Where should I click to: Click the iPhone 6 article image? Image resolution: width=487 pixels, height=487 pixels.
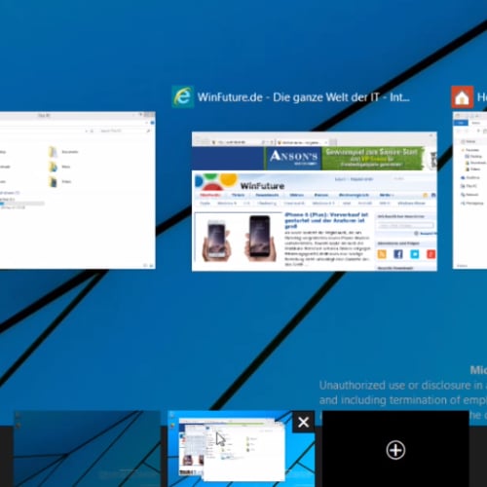tap(239, 238)
